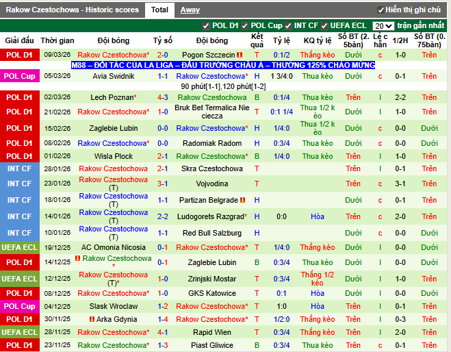Click the 1-4 score of Arka Gdynia match
Viewport: 451px width, 352px height.
click(162, 319)
